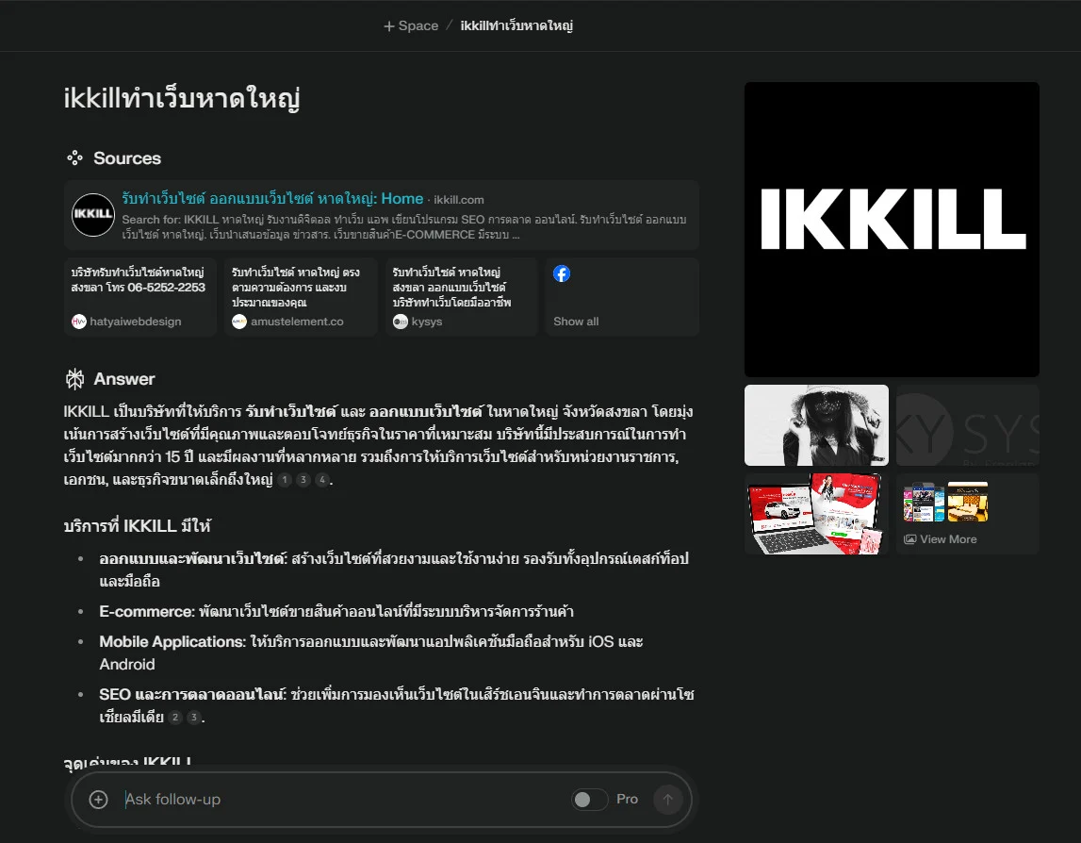Viewport: 1081px width, 843px height.
Task: Click the attach plus icon in follow-up box
Action: coord(98,800)
